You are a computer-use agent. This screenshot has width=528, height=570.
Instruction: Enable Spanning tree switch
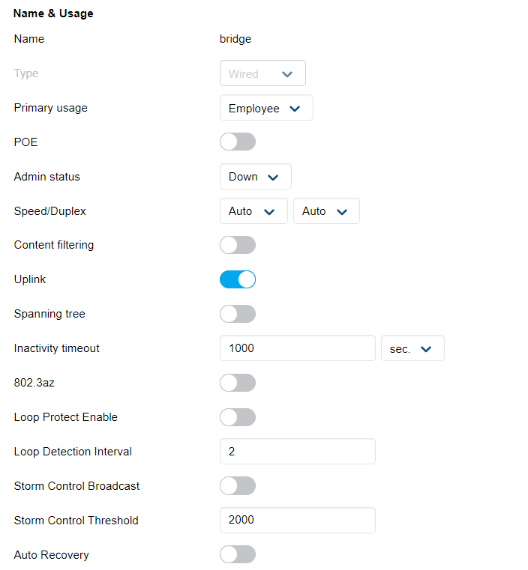click(237, 314)
